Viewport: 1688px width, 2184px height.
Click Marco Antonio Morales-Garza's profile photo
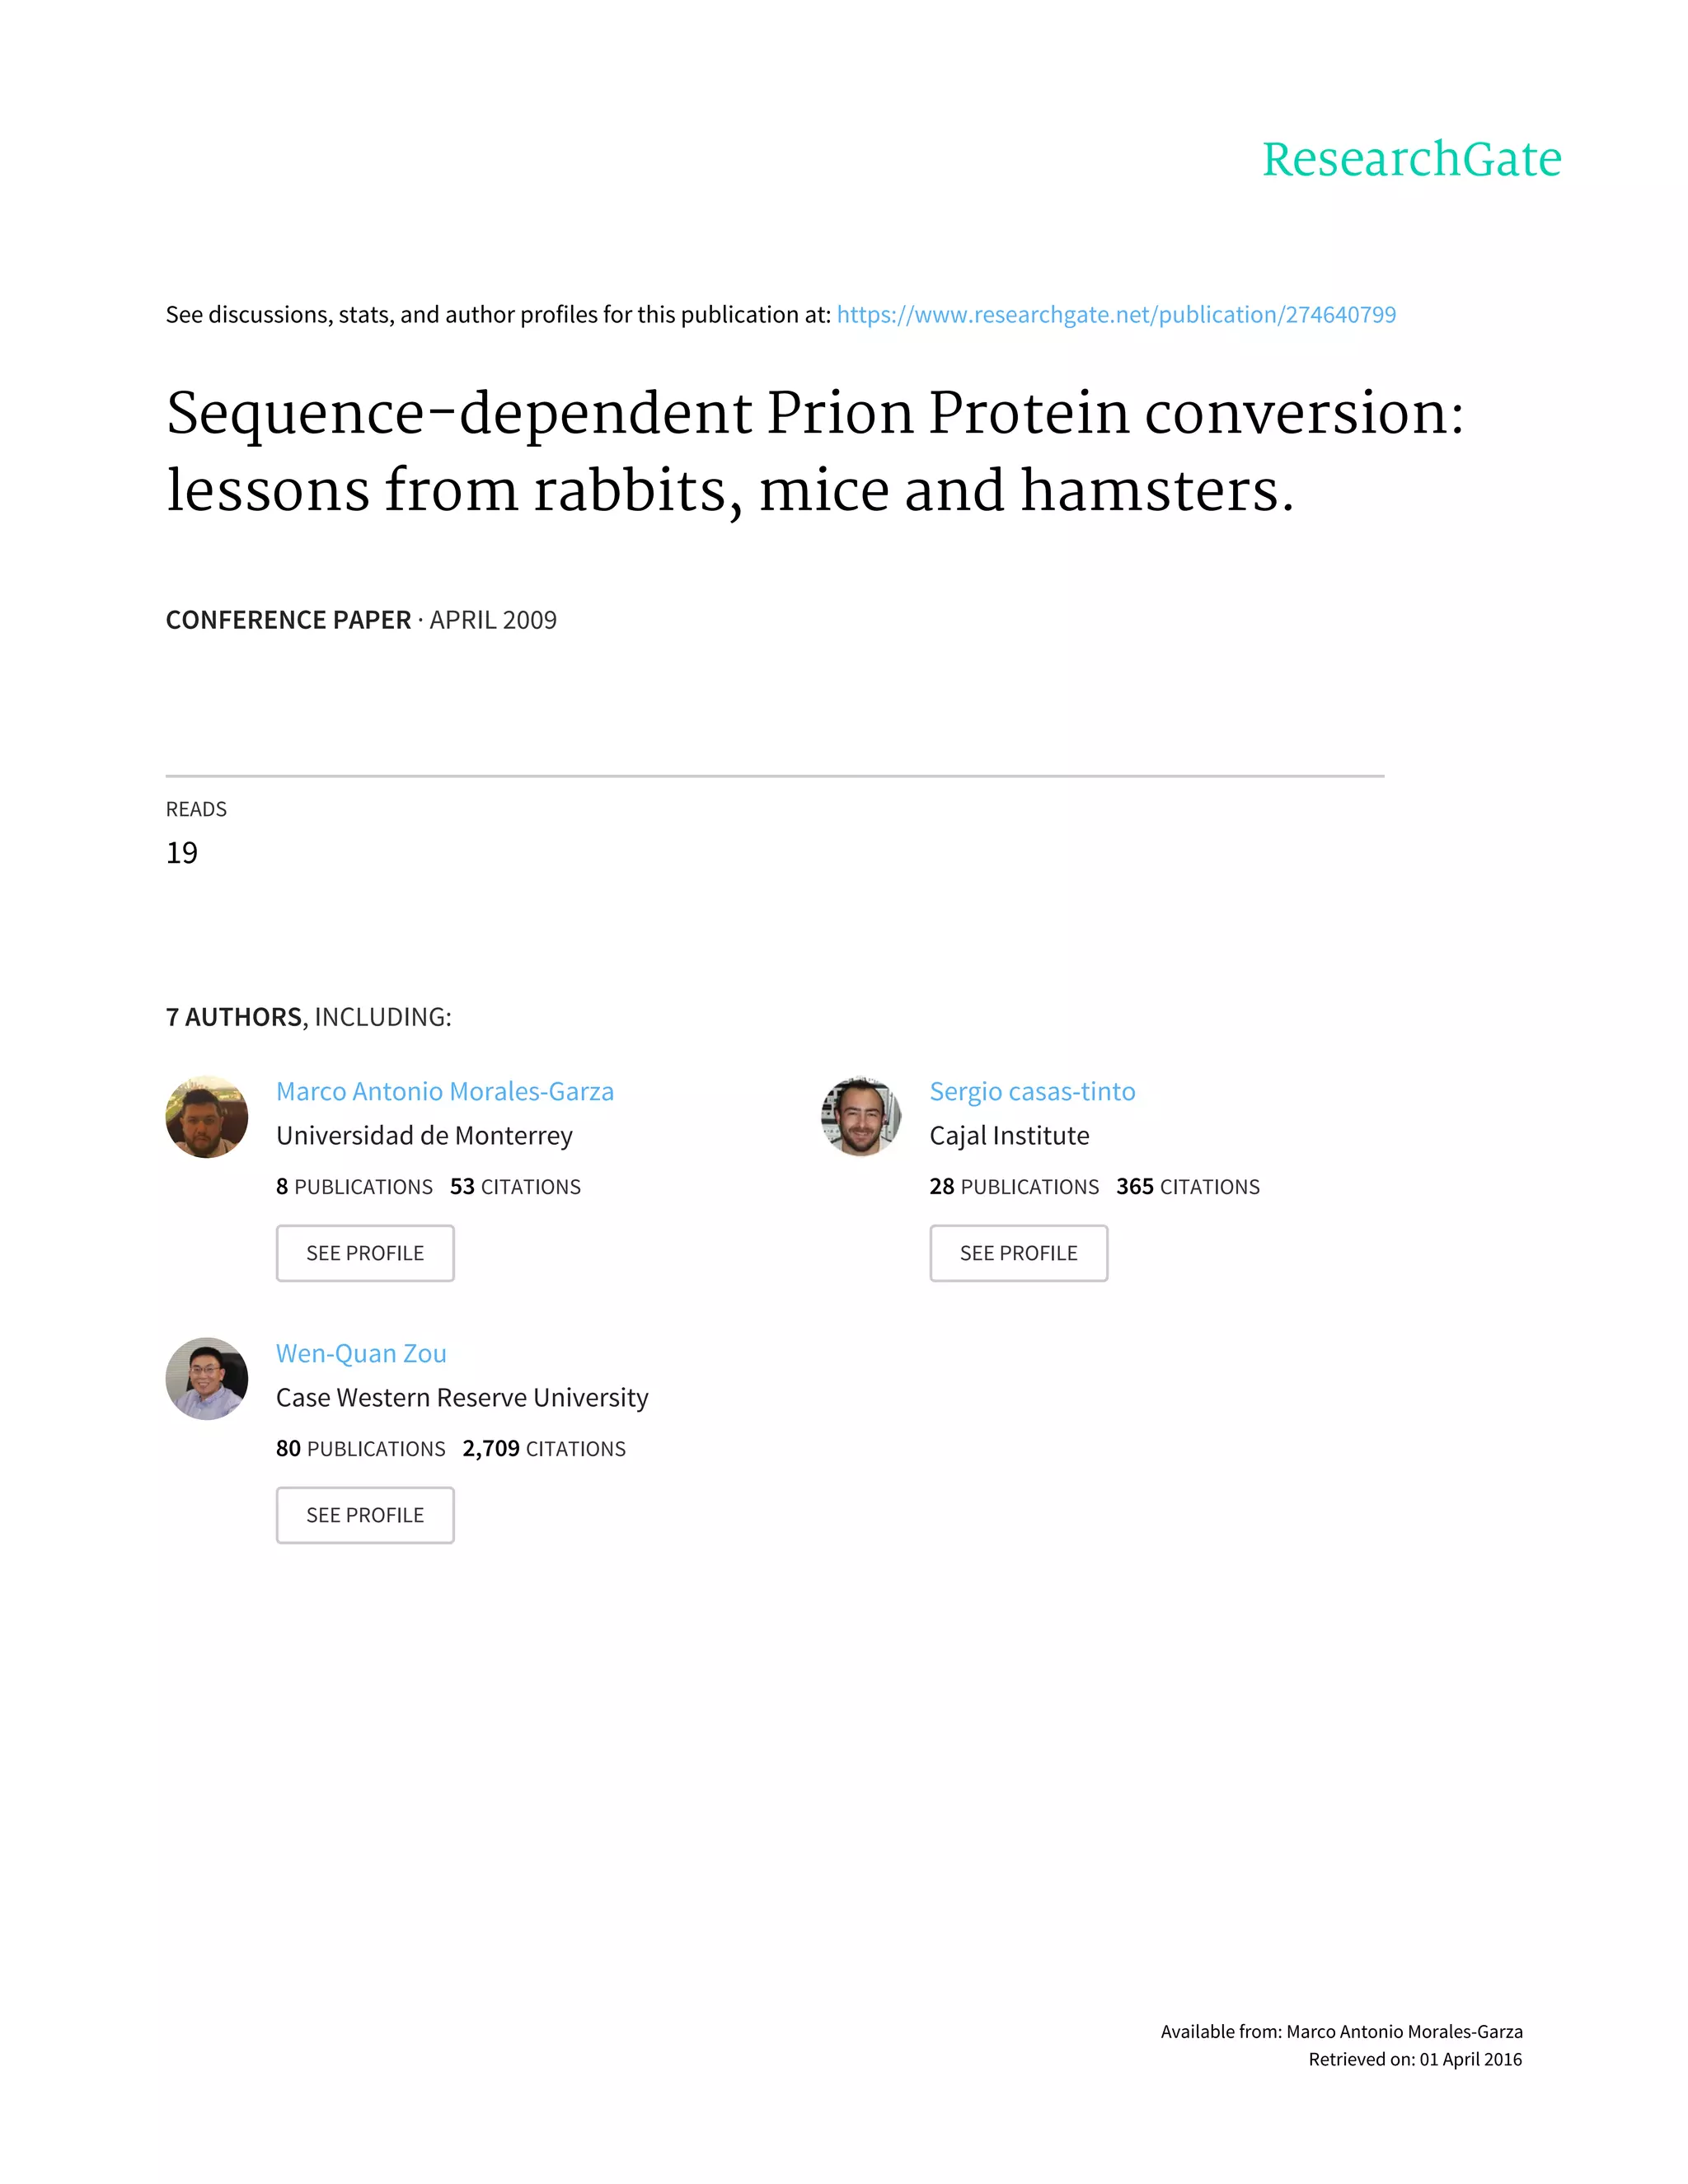tap(207, 1117)
